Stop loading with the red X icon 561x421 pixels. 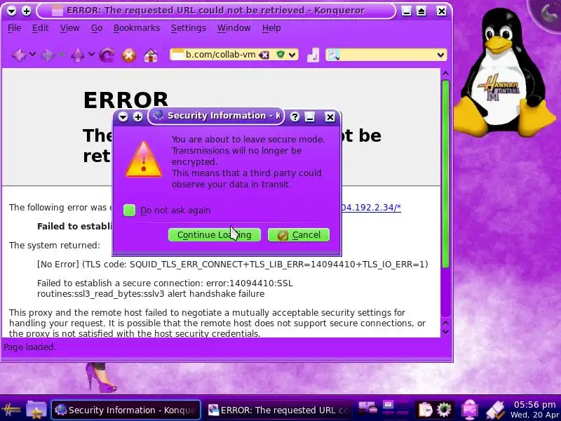pos(129,55)
